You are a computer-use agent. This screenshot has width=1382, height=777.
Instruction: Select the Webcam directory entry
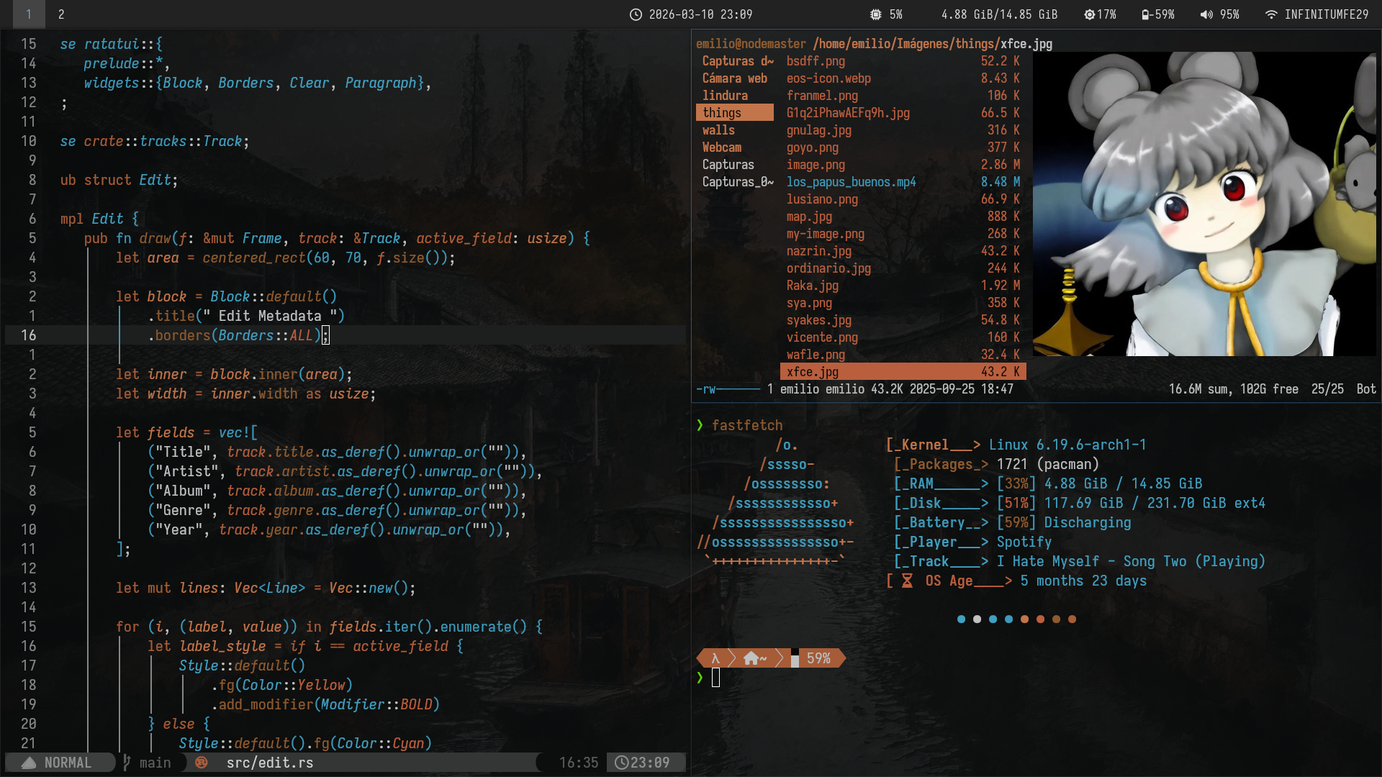(722, 147)
